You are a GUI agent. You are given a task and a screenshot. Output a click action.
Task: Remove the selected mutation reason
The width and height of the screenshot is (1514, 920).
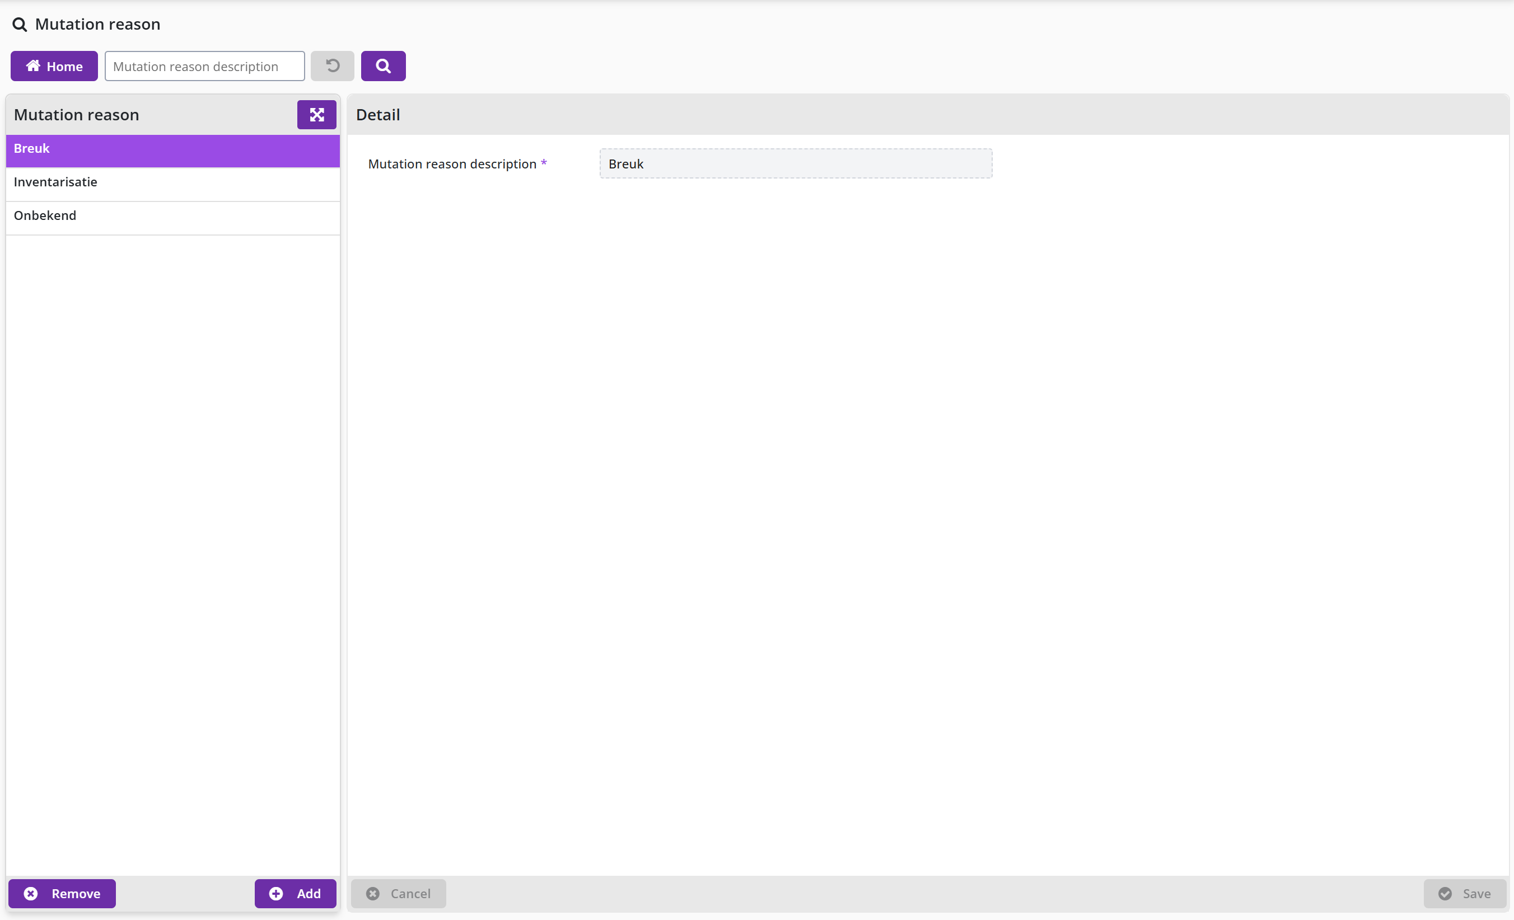[x=62, y=894]
